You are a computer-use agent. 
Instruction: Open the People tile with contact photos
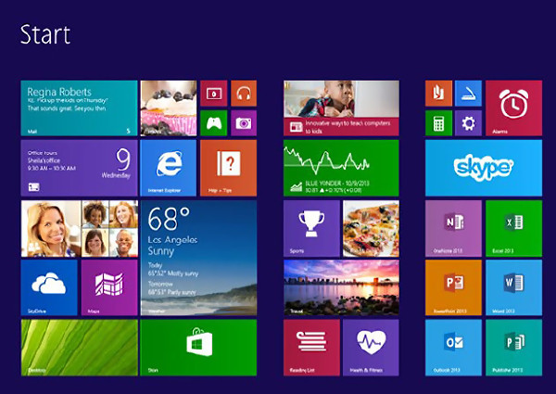80,228
